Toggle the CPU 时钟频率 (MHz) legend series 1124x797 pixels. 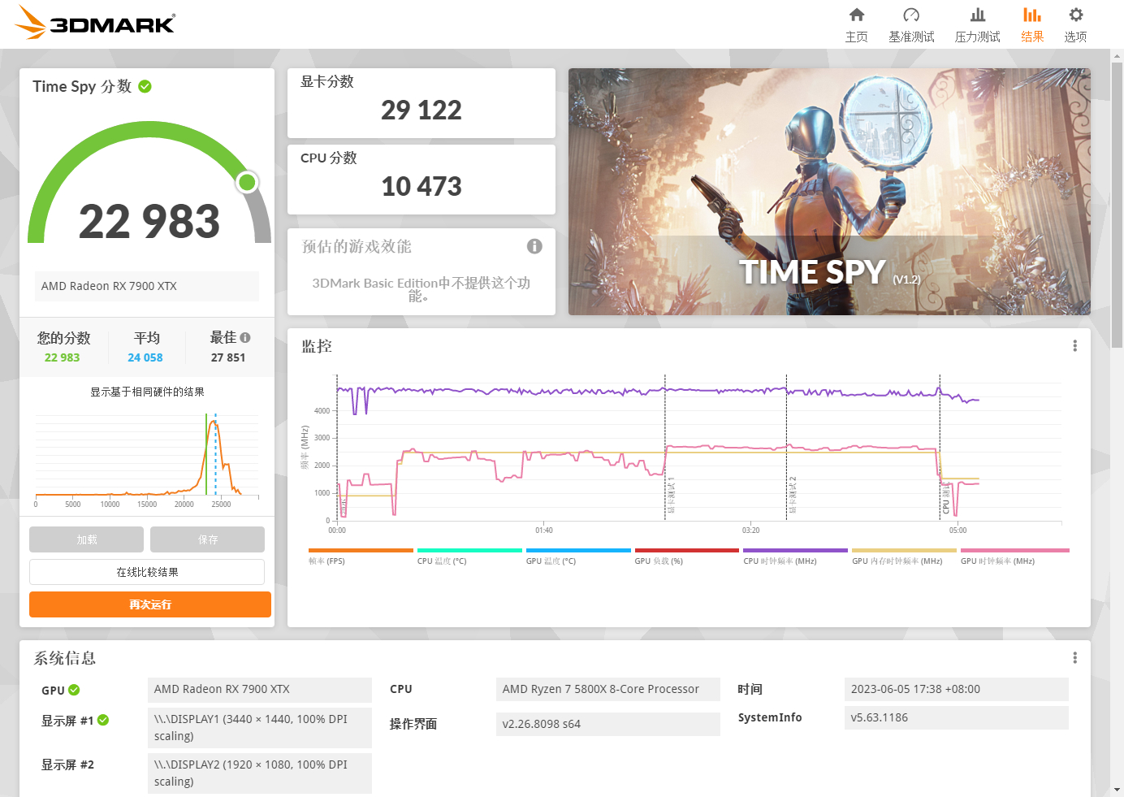click(x=796, y=557)
